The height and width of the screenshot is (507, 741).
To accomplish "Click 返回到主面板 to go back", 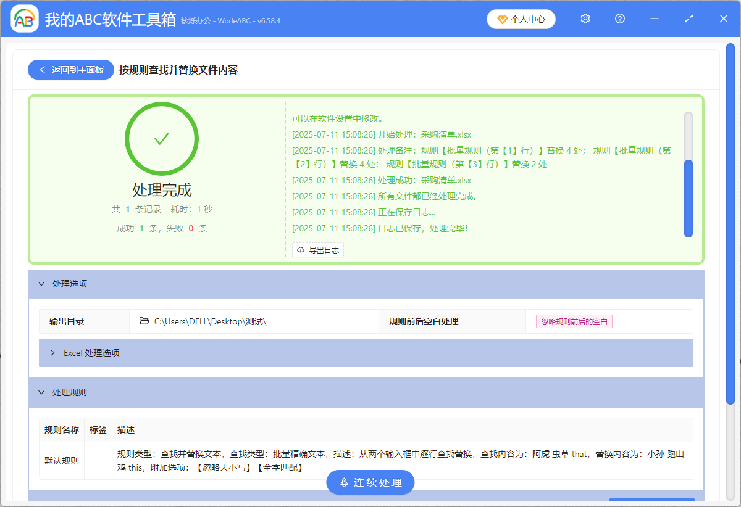I will click(70, 70).
